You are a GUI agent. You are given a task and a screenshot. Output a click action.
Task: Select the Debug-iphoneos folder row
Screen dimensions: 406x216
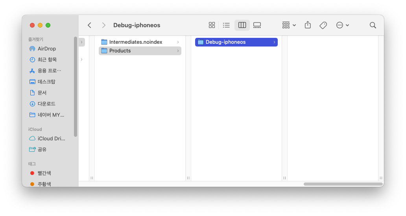pos(236,42)
